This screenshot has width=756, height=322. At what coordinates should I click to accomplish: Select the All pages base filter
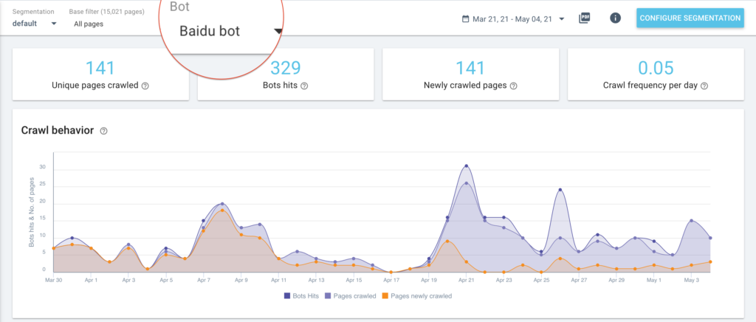pyautogui.click(x=89, y=24)
